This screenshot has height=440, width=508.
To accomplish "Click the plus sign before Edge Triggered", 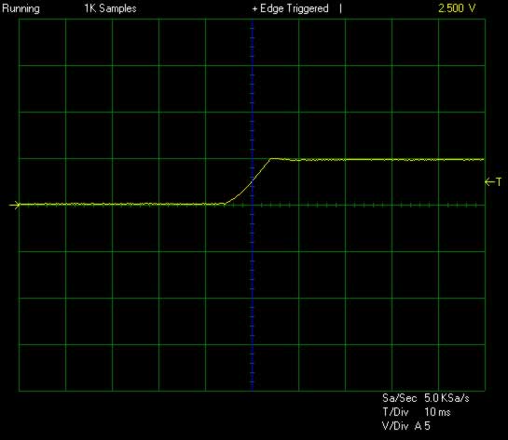I will pyautogui.click(x=254, y=9).
